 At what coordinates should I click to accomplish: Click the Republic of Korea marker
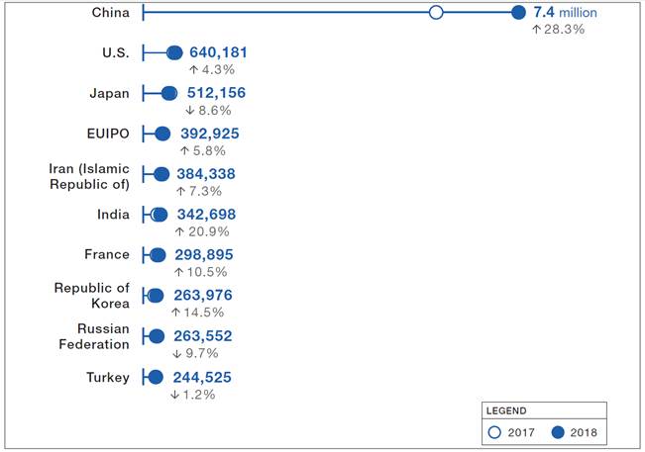pos(156,296)
